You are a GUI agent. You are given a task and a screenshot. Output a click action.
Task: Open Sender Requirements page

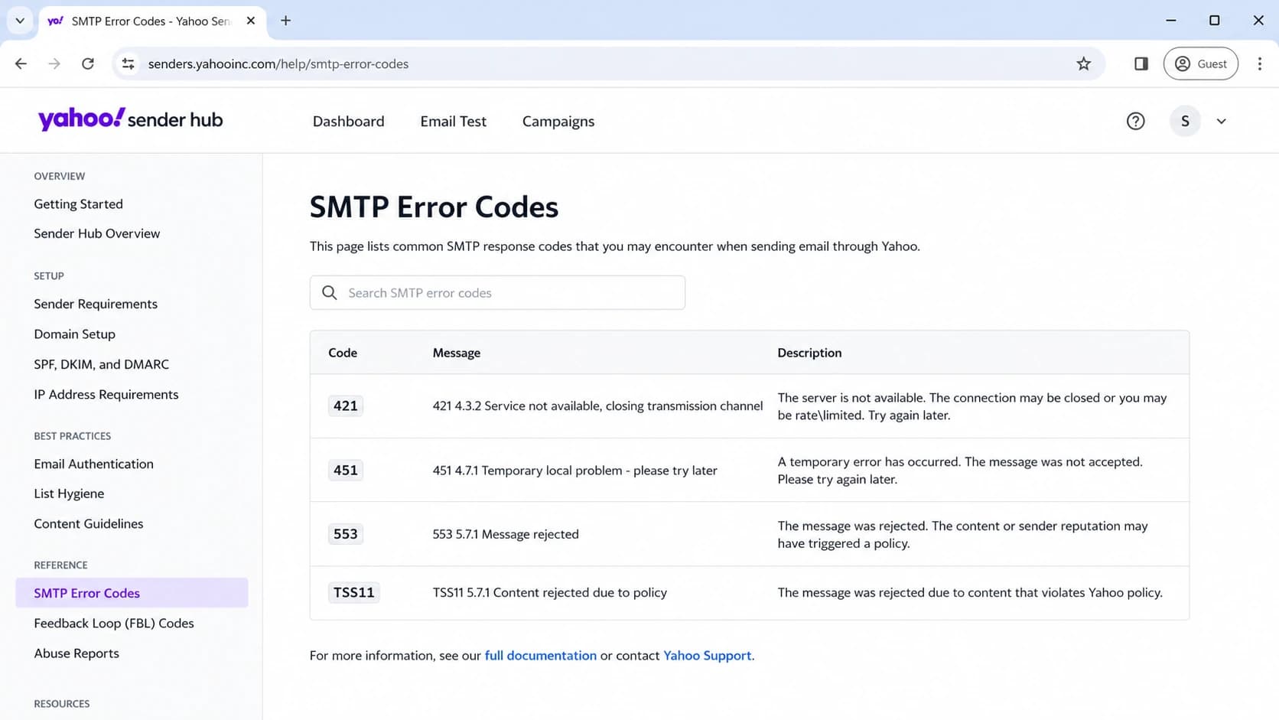click(x=96, y=304)
